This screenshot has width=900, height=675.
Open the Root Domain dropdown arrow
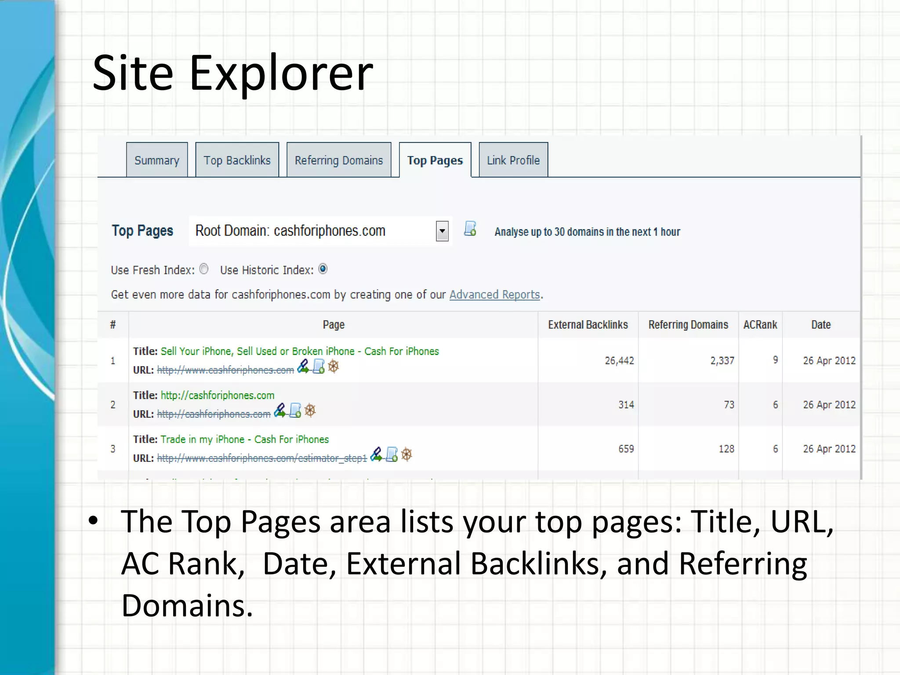coord(442,231)
